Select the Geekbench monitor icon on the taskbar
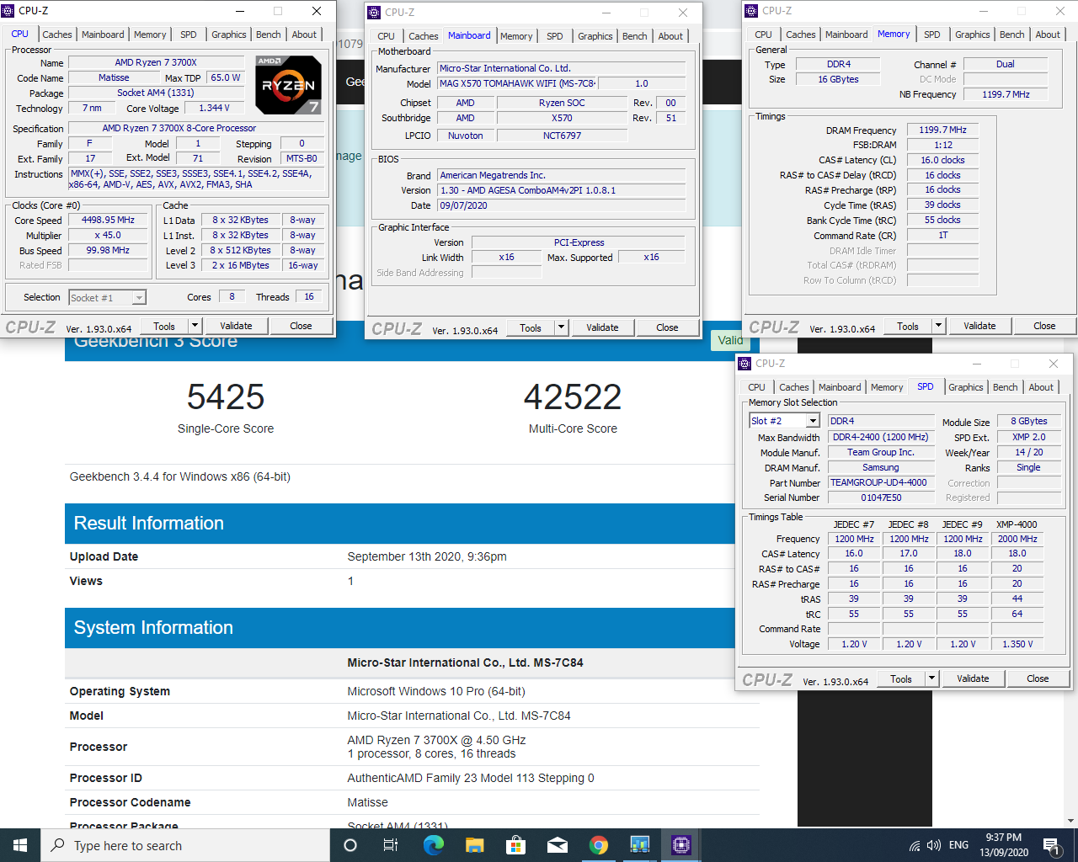 640,845
